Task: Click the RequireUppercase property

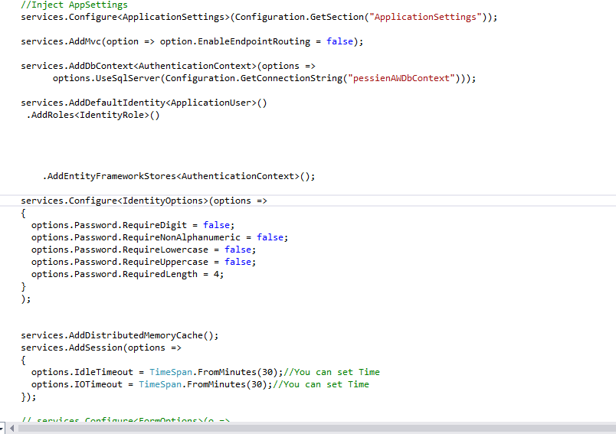Action: (x=165, y=262)
